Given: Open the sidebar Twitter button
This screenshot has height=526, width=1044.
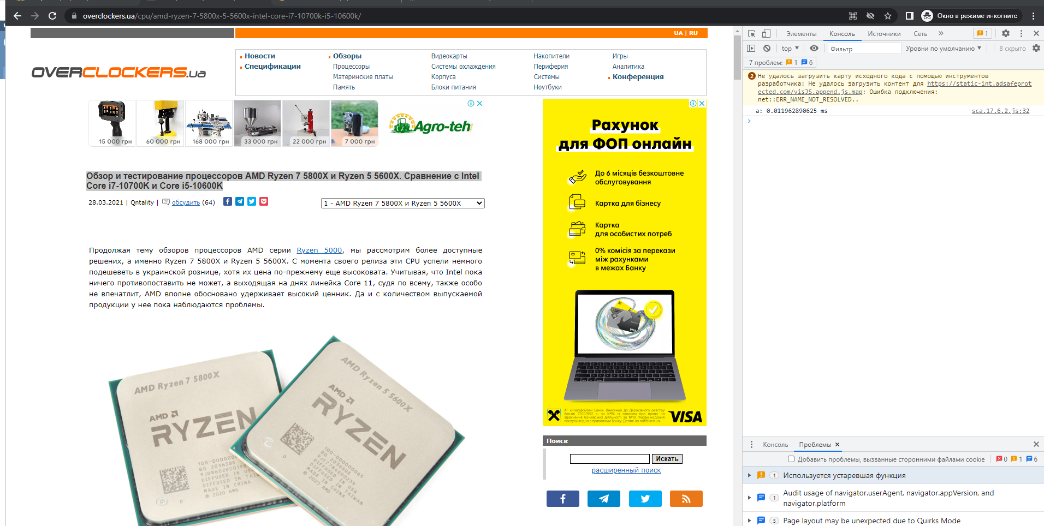Looking at the screenshot, I should (x=645, y=499).
